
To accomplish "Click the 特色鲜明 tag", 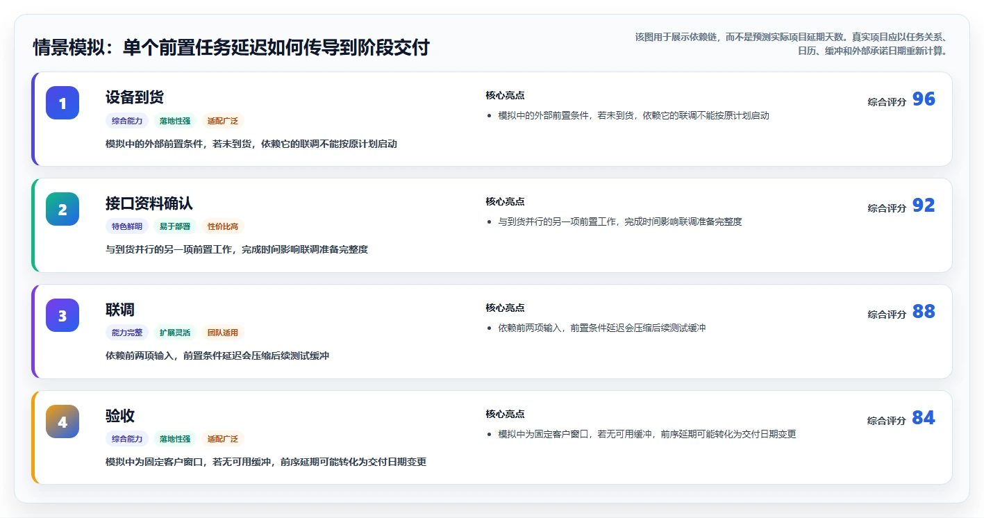I will pos(127,226).
